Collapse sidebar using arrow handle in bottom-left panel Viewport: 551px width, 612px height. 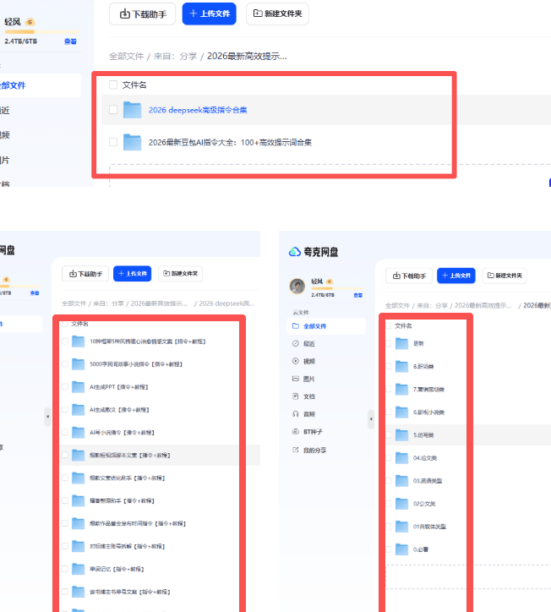[47, 417]
